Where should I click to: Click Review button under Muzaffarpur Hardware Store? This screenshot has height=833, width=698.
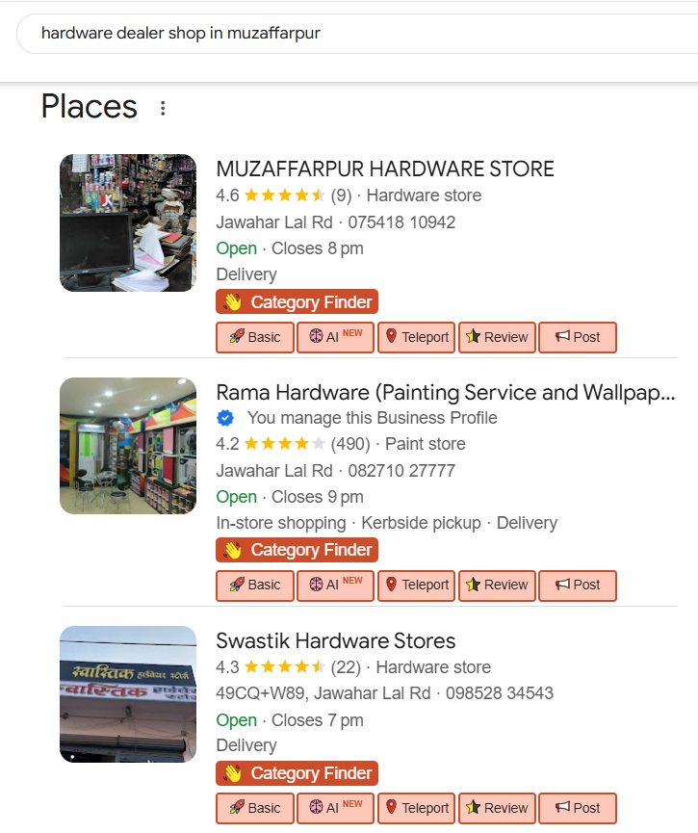click(497, 337)
